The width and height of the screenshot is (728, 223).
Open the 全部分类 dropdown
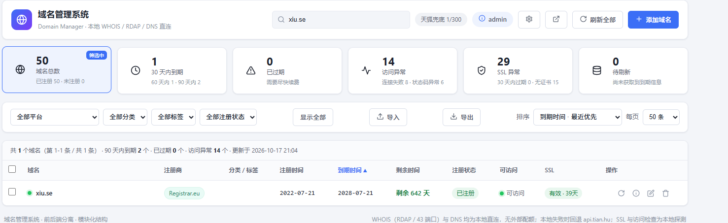[x=125, y=117]
